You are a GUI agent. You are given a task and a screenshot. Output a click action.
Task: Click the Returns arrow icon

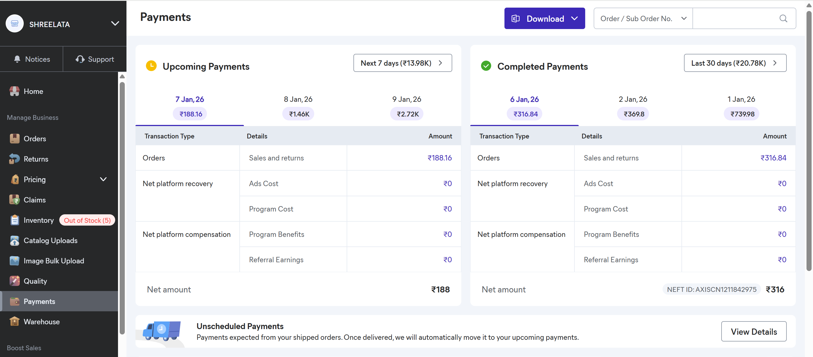(x=14, y=159)
